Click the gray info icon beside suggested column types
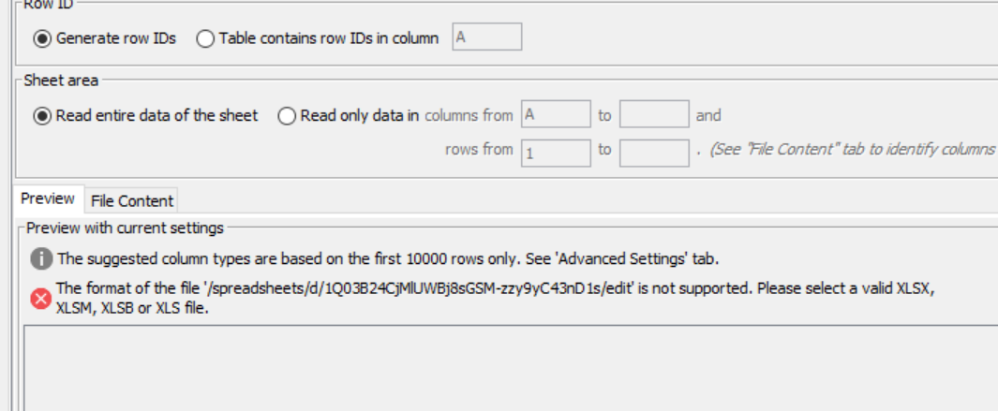This screenshot has width=998, height=411. pyautogui.click(x=41, y=259)
